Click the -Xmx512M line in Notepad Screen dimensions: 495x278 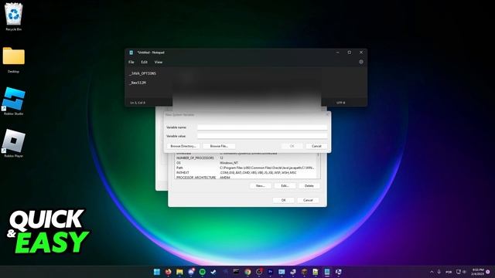[x=138, y=83]
